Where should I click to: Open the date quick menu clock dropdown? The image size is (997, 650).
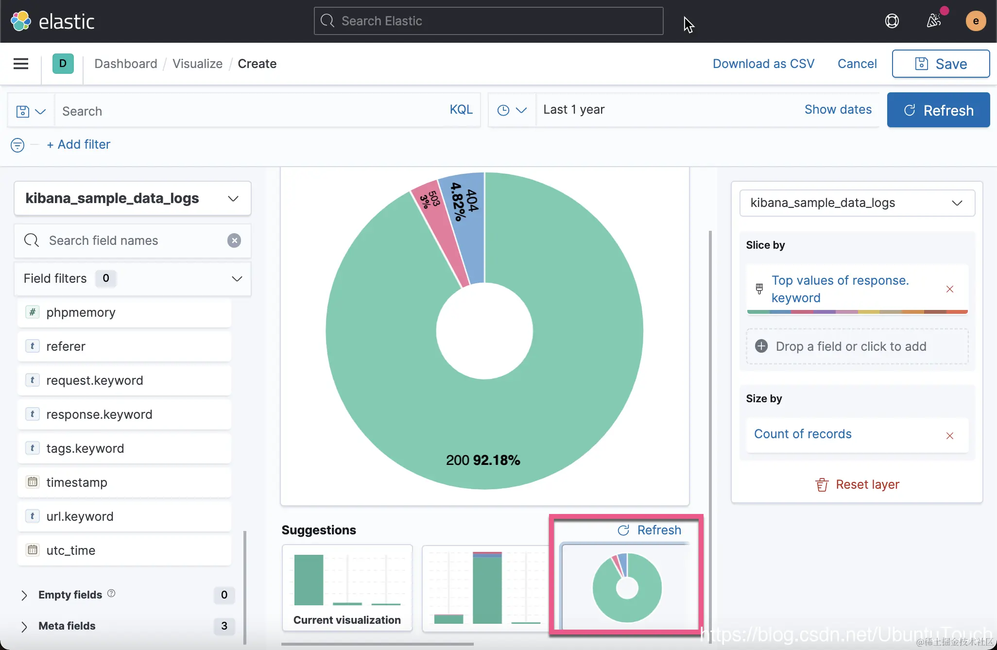click(512, 110)
